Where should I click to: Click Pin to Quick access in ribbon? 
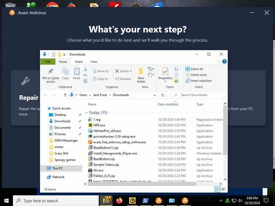pyautogui.click(x=51, y=75)
